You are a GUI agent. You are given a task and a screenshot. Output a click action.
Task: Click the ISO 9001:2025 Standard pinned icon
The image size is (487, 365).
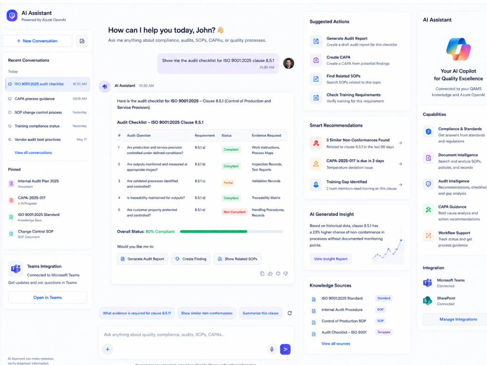[12, 217]
